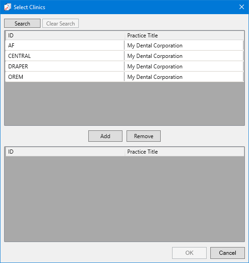Select the DRAPER clinic row
Screen dimensions: 249x263
pos(125,67)
